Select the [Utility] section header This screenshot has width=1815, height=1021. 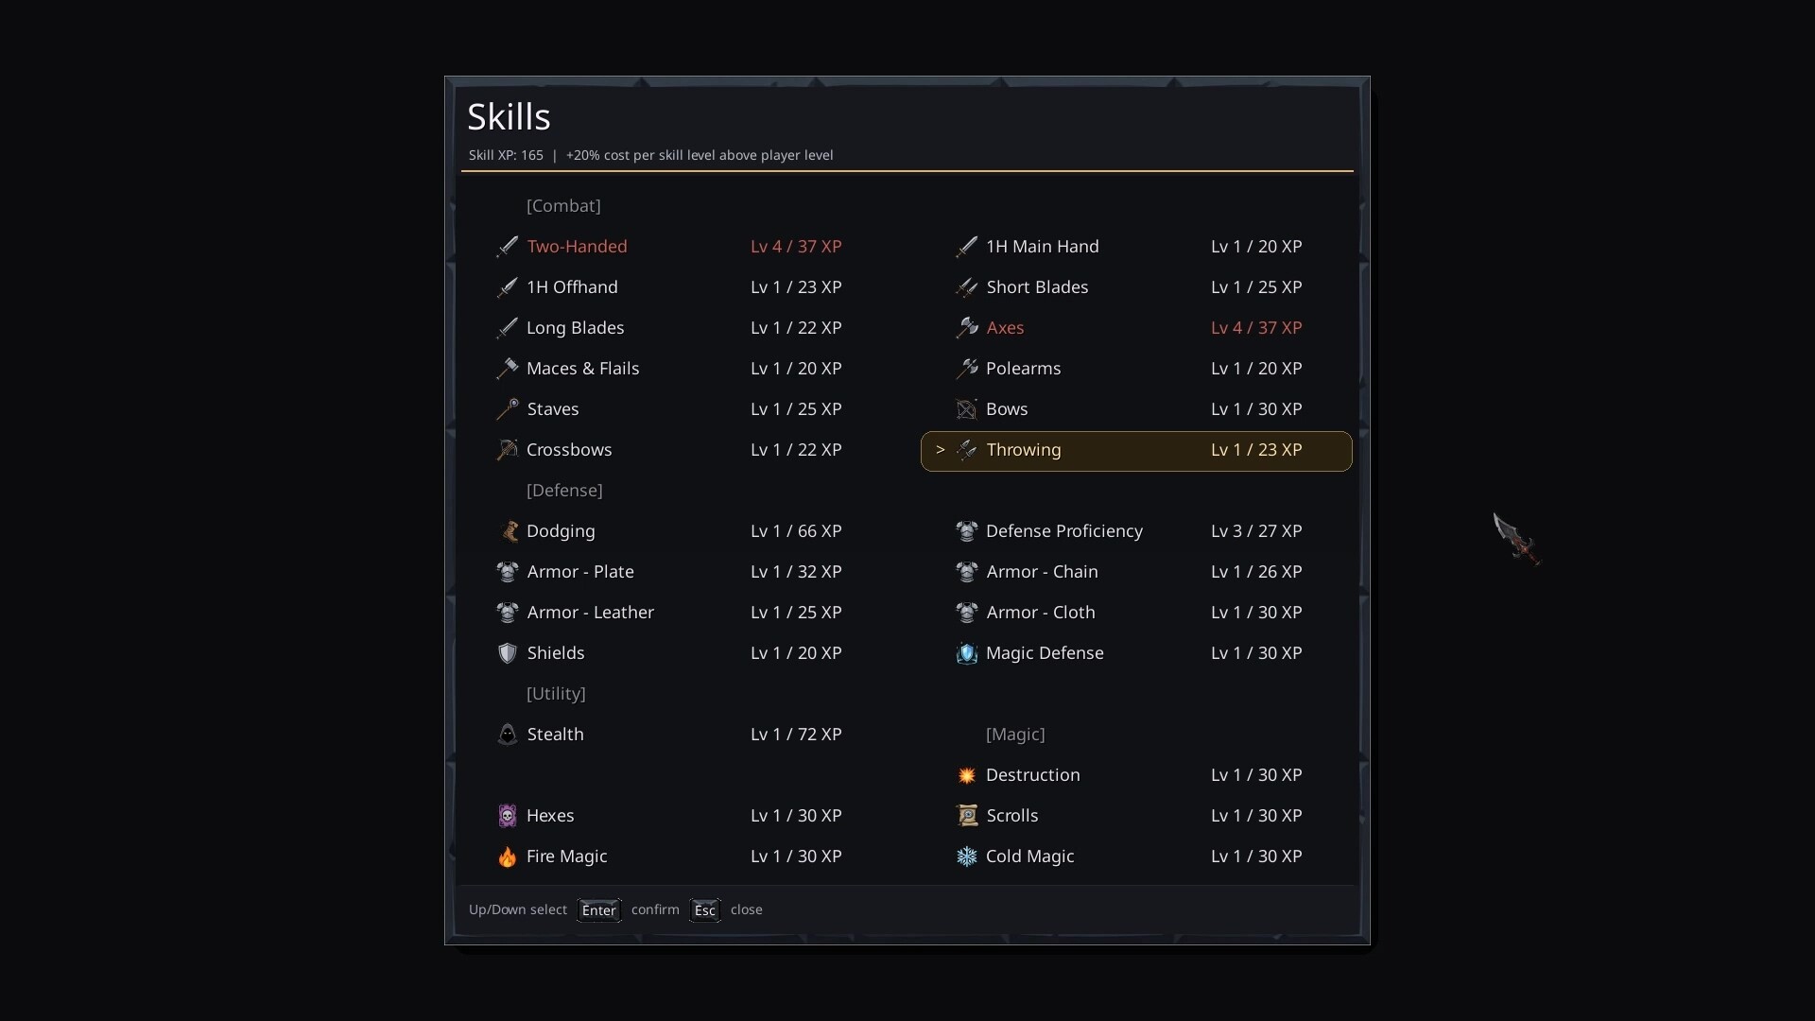click(x=555, y=694)
